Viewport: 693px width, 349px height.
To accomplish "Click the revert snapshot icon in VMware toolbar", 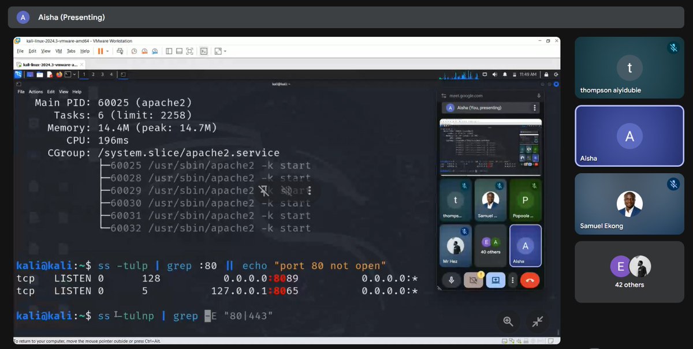I will 144,51.
